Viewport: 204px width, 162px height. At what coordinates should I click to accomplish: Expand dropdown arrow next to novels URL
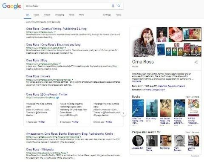coord(73,80)
